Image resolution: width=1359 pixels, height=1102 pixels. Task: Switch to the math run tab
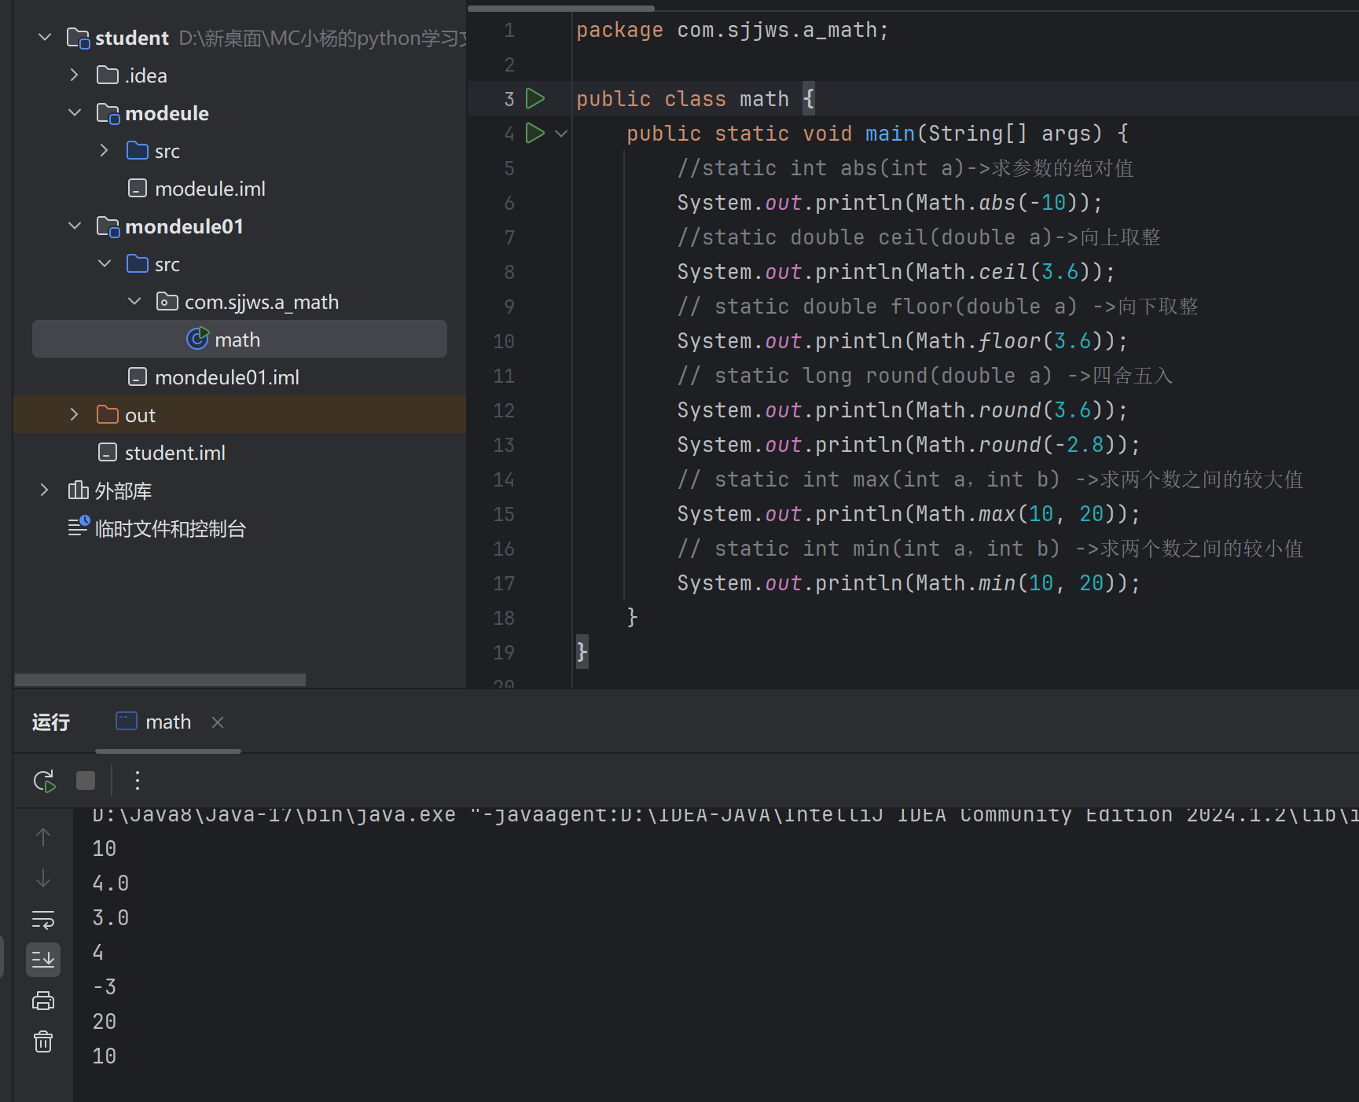pos(167,722)
